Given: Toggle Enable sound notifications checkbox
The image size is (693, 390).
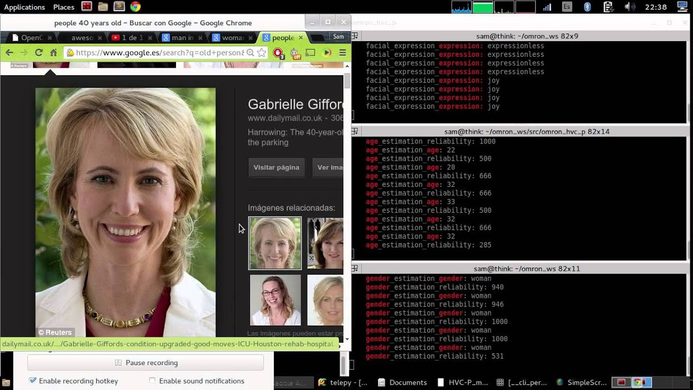Looking at the screenshot, I should coord(152,381).
